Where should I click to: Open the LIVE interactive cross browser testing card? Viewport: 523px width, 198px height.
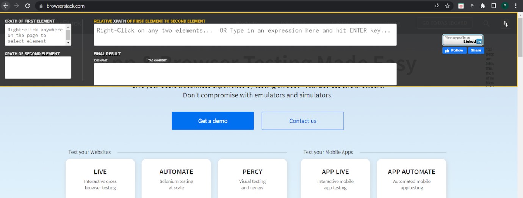(x=100, y=178)
